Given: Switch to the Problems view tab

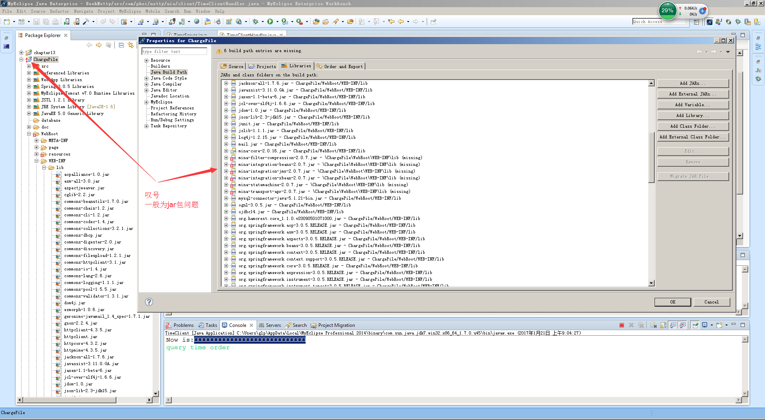Looking at the screenshot, I should (180, 325).
